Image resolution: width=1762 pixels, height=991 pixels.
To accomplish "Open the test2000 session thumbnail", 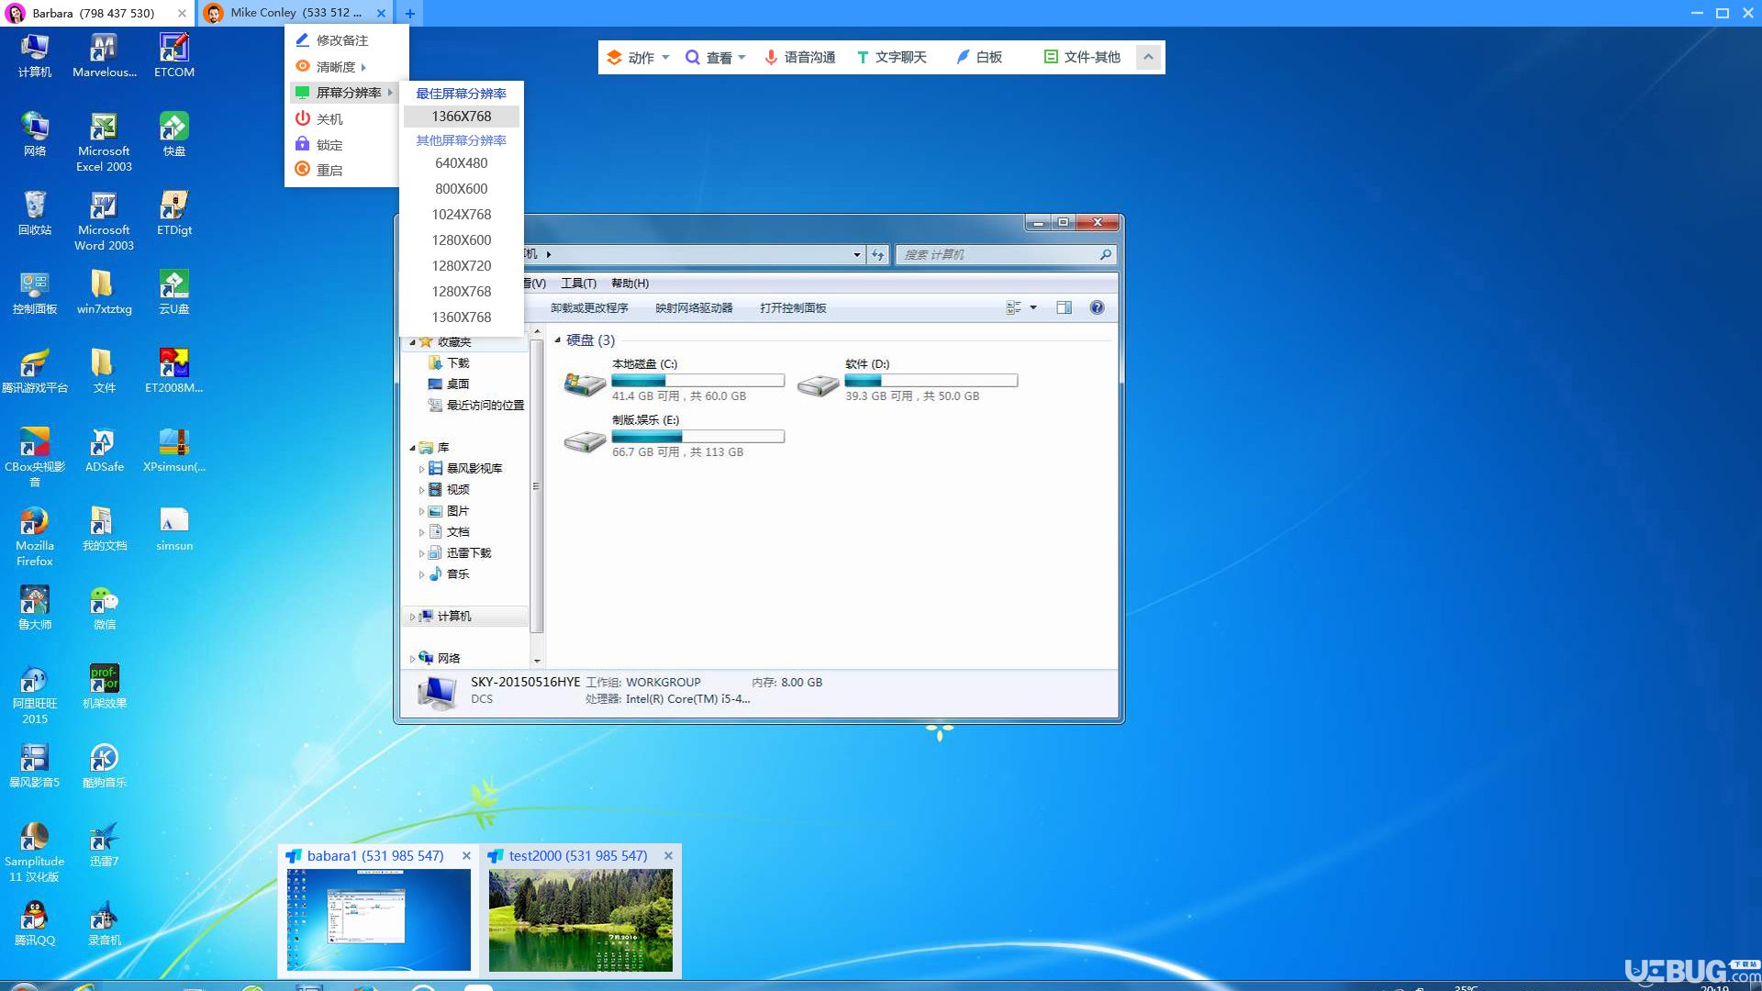I will [x=580, y=919].
